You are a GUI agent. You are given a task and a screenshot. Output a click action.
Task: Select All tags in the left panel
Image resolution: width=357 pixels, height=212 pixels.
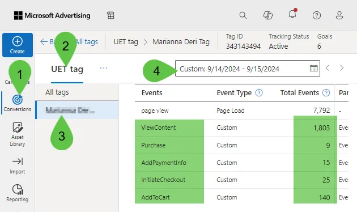click(57, 92)
